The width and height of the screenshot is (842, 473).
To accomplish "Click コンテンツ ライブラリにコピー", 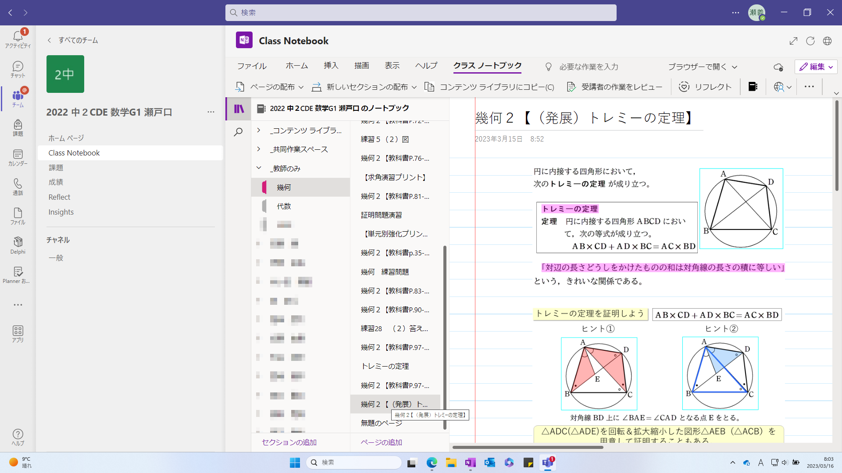I will pyautogui.click(x=490, y=87).
